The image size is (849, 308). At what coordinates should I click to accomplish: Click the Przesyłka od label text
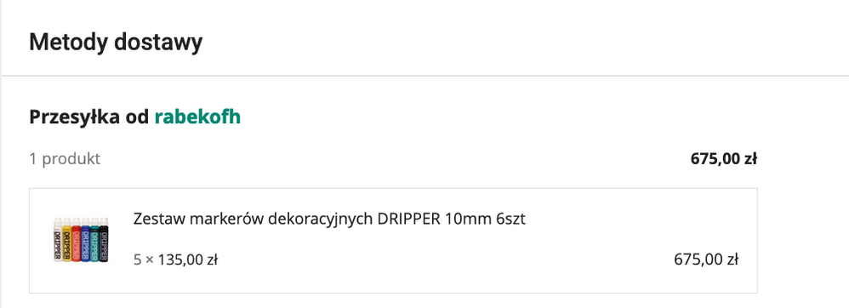(90, 117)
